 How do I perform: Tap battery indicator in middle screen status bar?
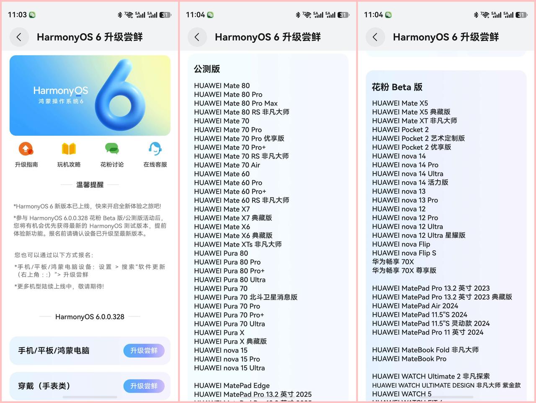[343, 15]
